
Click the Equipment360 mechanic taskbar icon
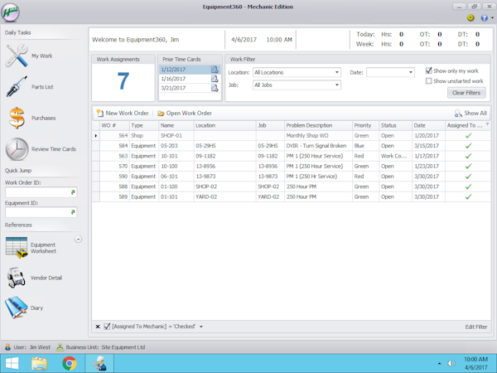tap(99, 364)
